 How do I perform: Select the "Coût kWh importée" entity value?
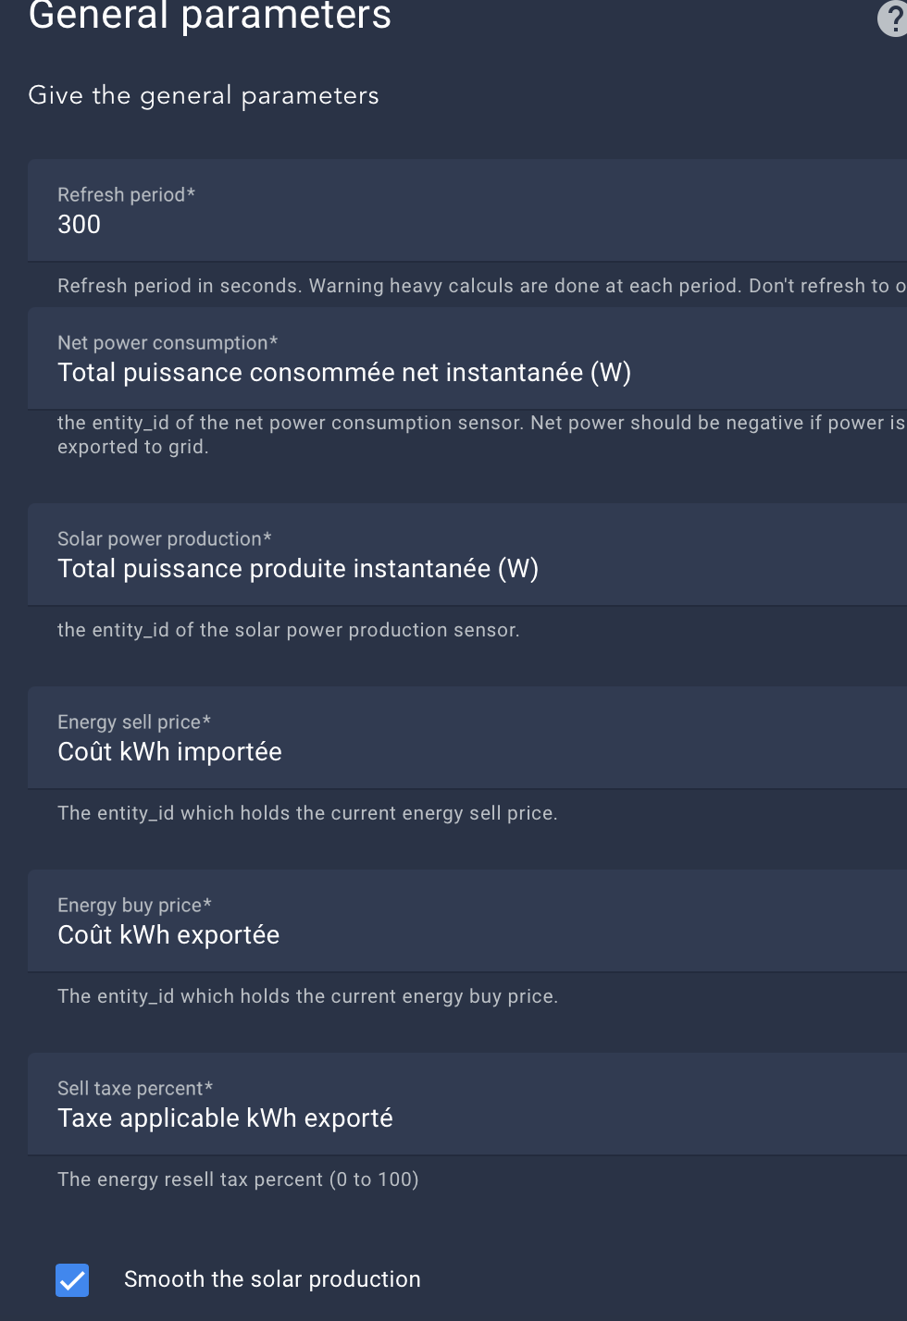coord(169,752)
